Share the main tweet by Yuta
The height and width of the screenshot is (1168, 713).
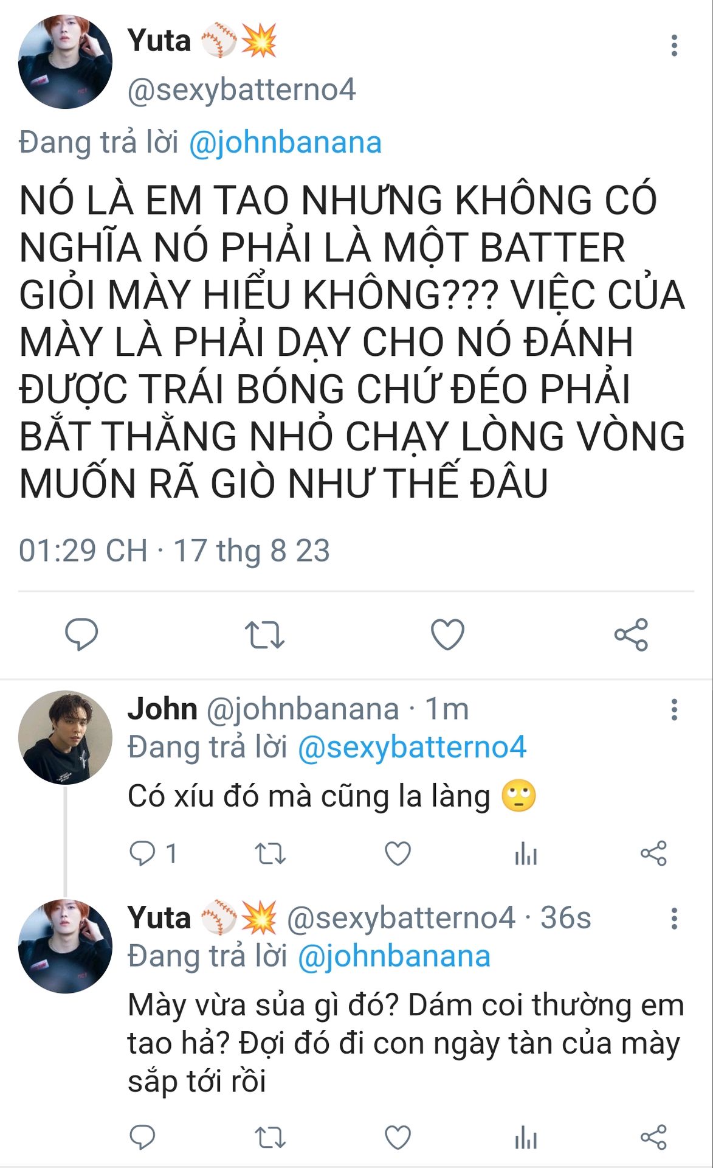click(631, 634)
